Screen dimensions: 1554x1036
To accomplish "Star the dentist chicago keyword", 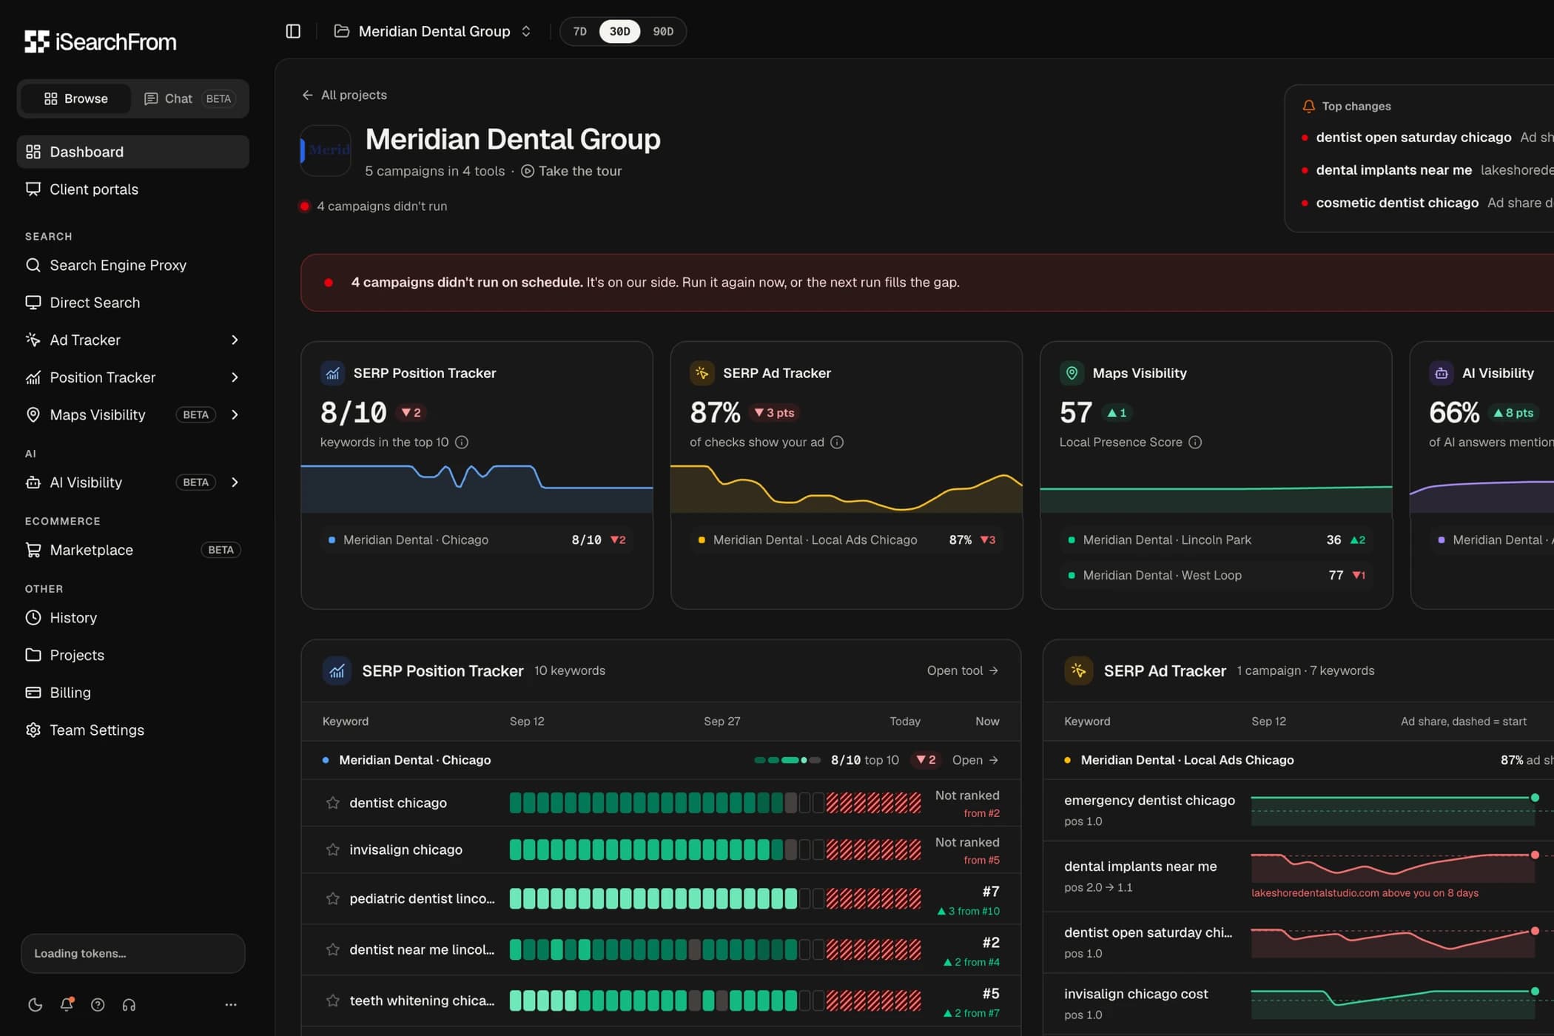I will pyautogui.click(x=333, y=802).
